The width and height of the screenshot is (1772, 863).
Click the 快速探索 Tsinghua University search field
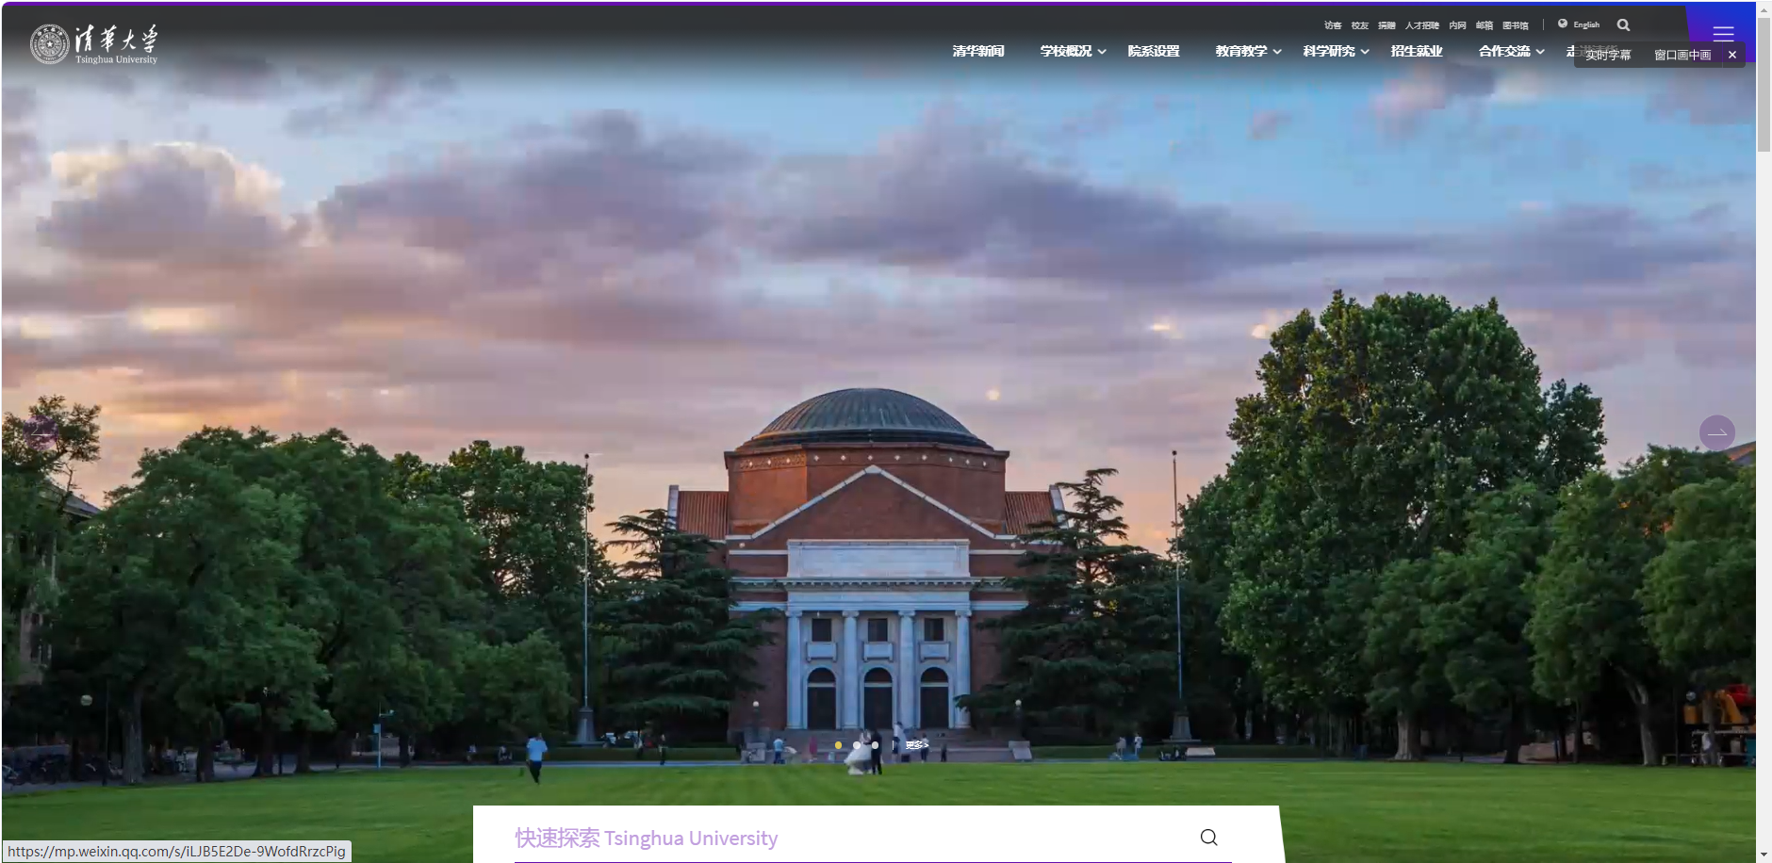tap(848, 838)
